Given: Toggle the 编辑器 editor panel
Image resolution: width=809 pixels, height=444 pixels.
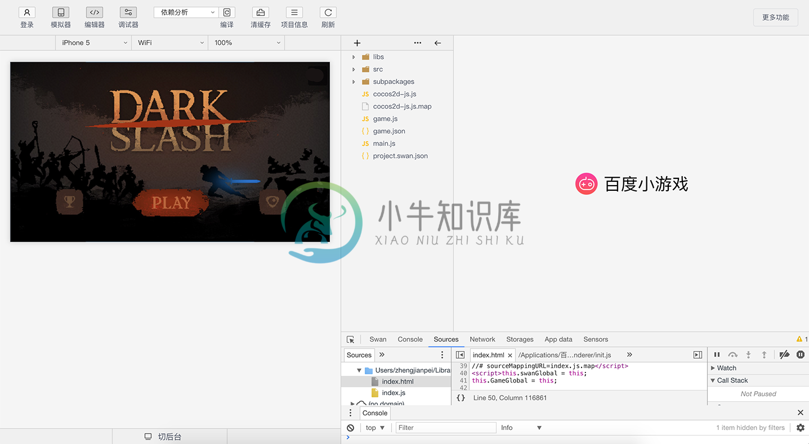Looking at the screenshot, I should 95,12.
